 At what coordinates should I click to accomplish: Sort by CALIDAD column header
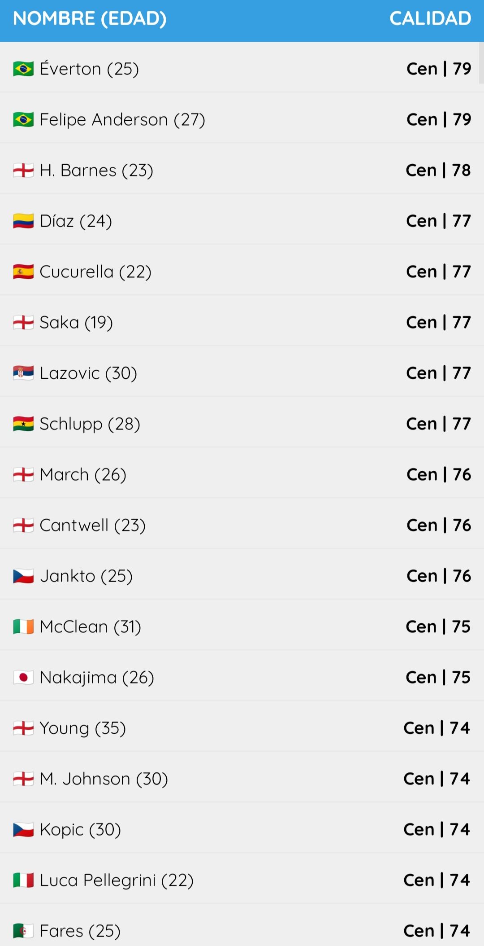(x=430, y=19)
